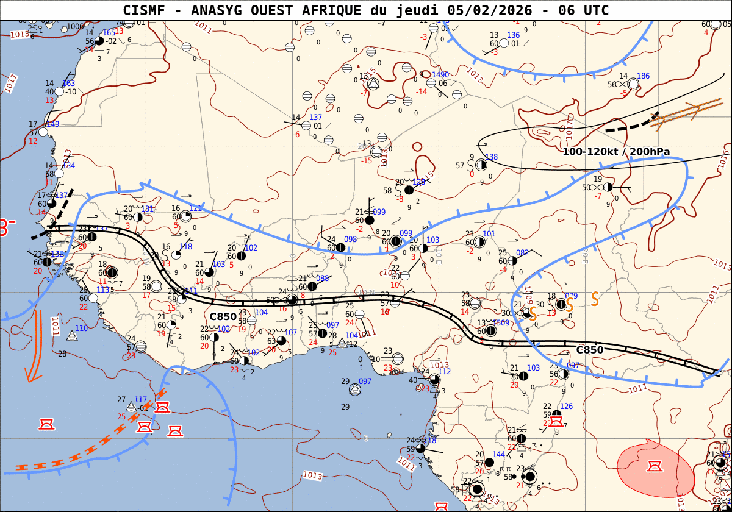This screenshot has height=512, width=732.
Task: Click the red symbol at the bottom map edge
Action: [x=441, y=507]
